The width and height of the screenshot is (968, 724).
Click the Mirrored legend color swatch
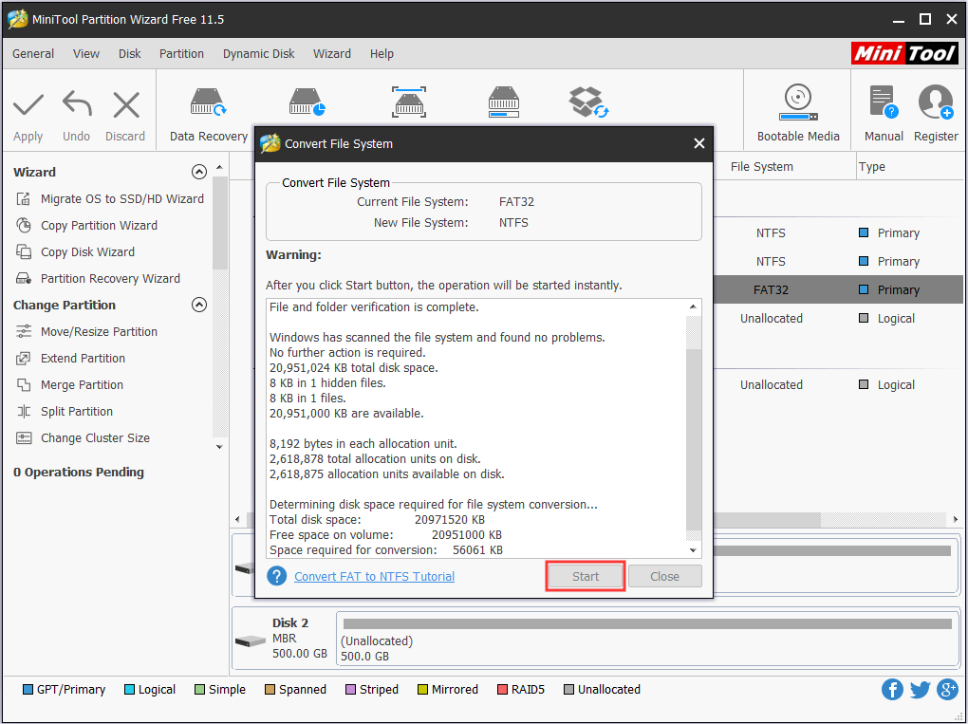coord(423,690)
